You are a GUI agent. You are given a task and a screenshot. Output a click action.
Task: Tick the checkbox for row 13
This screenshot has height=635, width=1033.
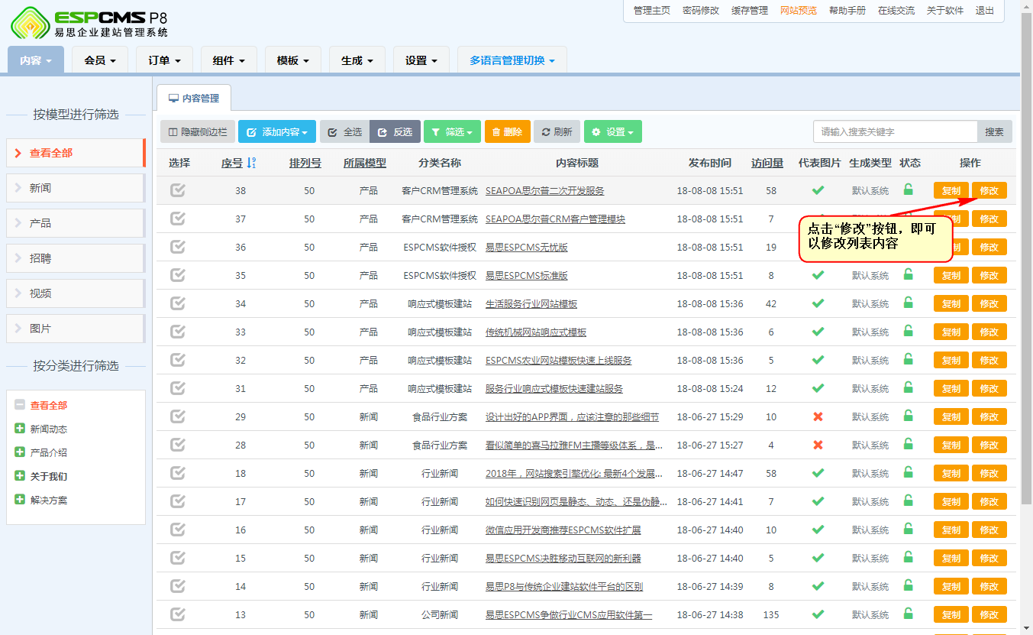pos(178,614)
